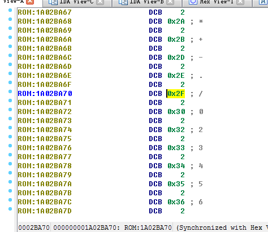Select the 0x33 operand
268x232 pixels.
(176, 148)
